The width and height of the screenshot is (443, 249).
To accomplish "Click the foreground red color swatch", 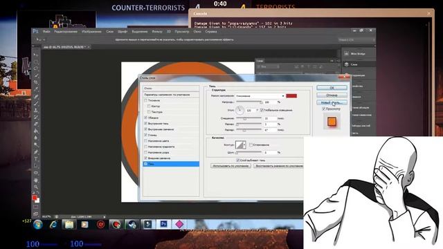I will (35, 198).
